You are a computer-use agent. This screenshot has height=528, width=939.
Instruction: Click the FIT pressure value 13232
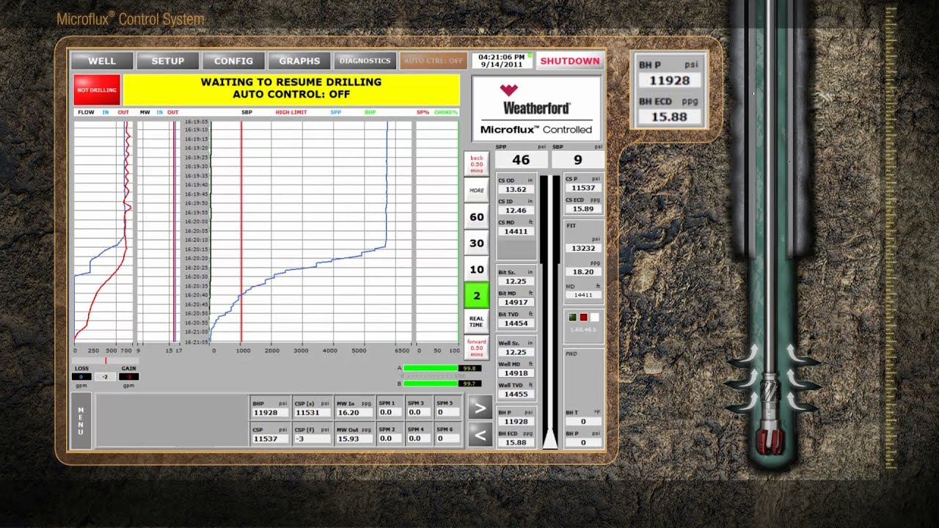tap(583, 248)
